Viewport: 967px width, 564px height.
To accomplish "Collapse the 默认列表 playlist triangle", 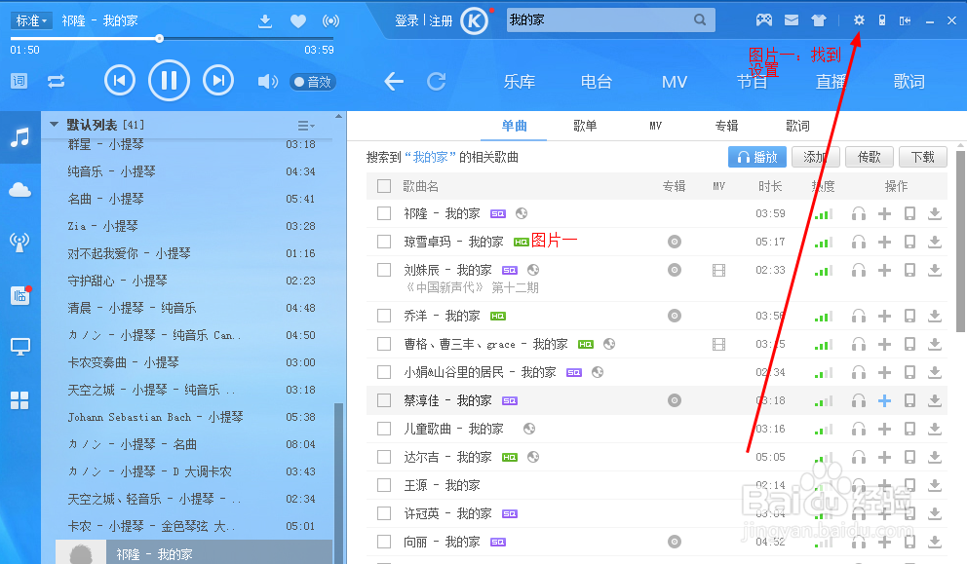I will click(x=55, y=125).
